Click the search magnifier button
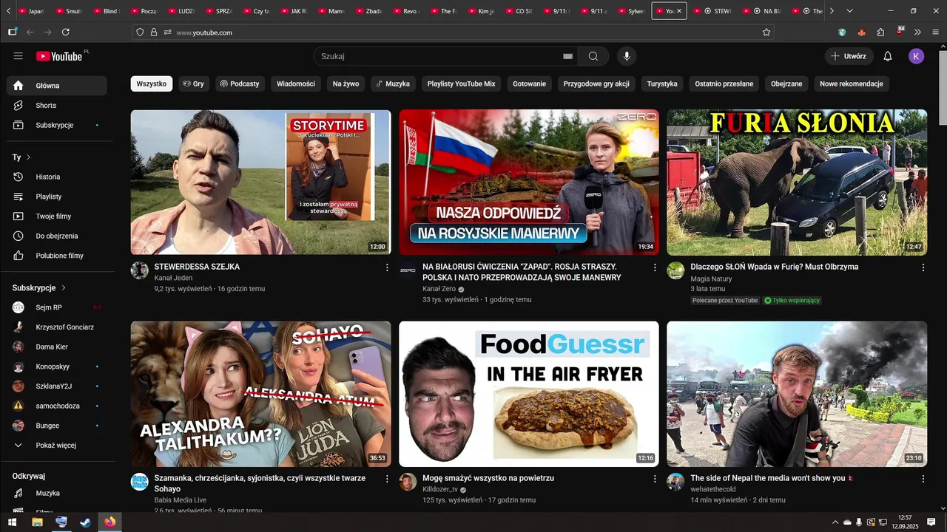The width and height of the screenshot is (947, 532). [x=593, y=56]
